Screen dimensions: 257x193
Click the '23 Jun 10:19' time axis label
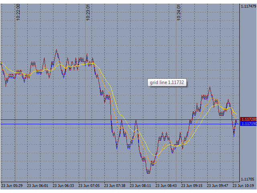point(243,186)
